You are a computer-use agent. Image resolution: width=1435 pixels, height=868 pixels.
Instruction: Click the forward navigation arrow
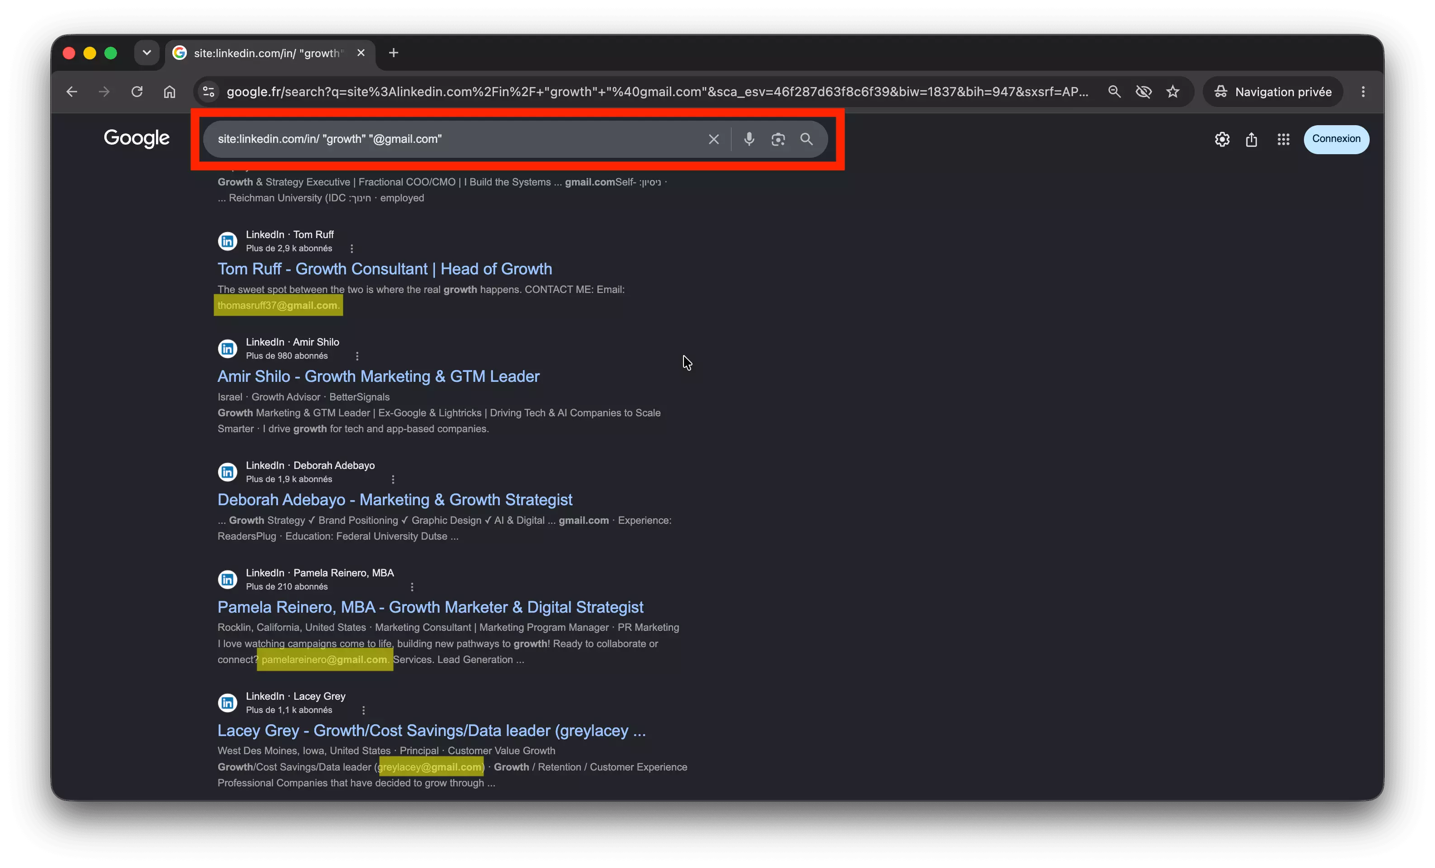tap(104, 92)
